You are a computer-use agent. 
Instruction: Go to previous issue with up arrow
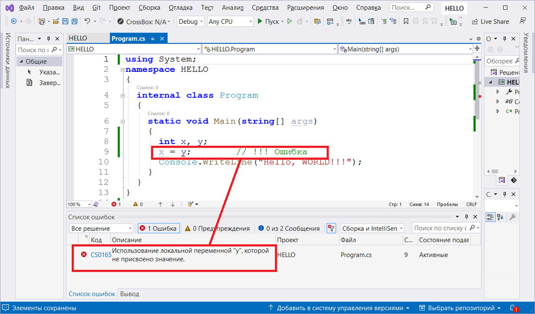click(160, 204)
